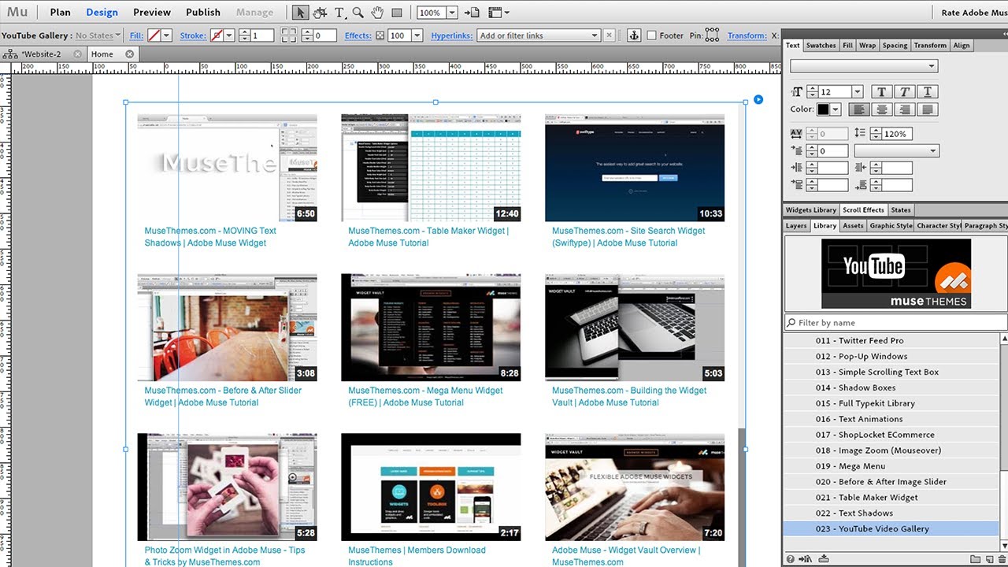
Task: Click the Fill label link
Action: click(x=137, y=35)
